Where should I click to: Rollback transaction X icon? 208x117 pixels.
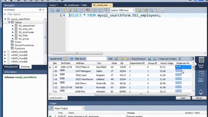(x=100, y=10)
